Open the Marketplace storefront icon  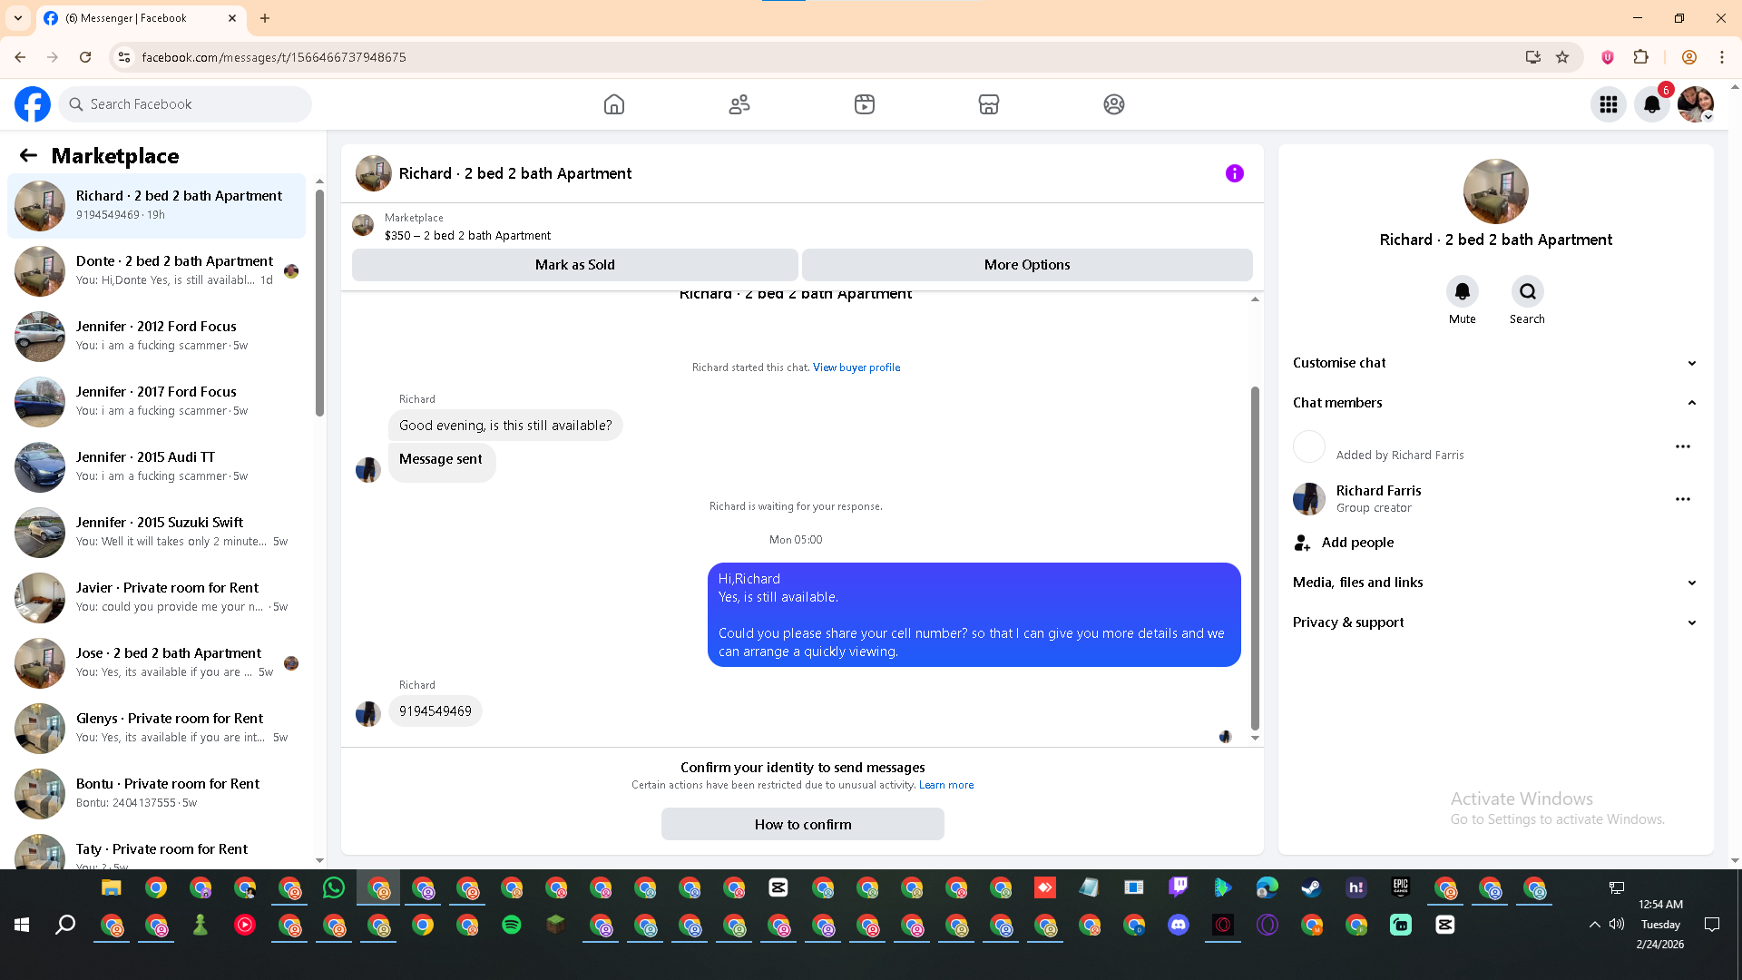989,104
